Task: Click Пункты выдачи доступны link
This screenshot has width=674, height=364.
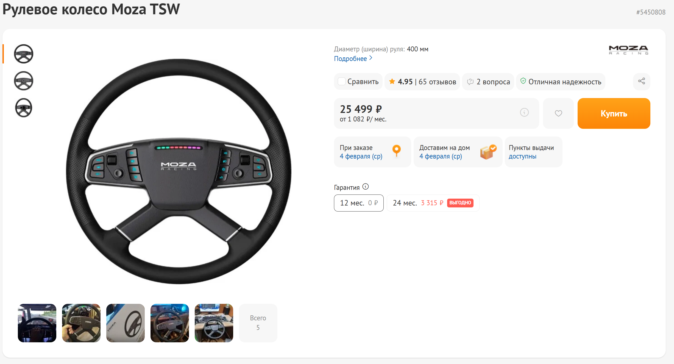Action: tap(522, 156)
